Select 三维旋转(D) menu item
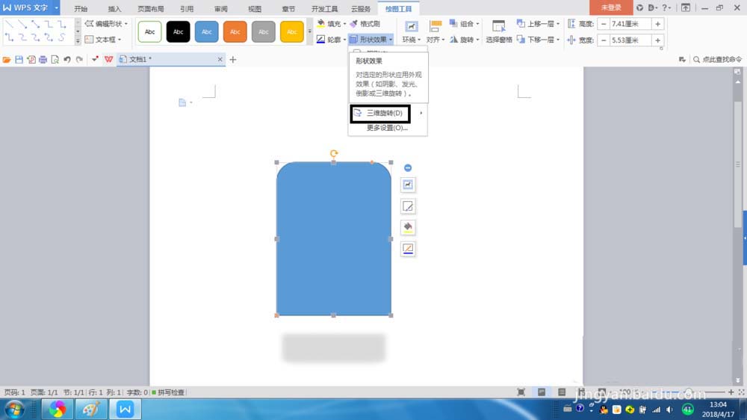This screenshot has width=747, height=420. click(x=380, y=114)
